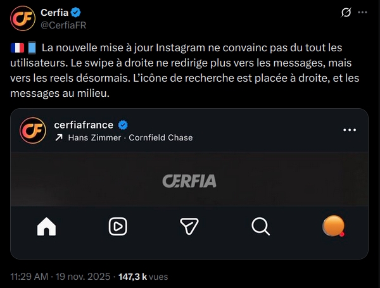The height and width of the screenshot is (288, 380).
Task: Open the Cerfia display name link
Action: tap(55, 12)
